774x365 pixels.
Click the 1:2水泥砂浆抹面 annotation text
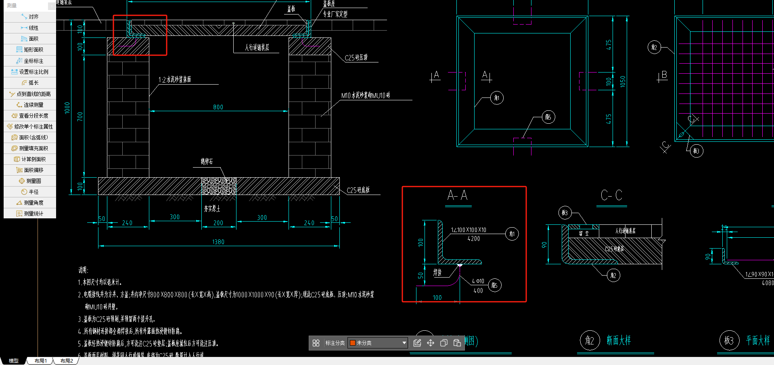[175, 80]
